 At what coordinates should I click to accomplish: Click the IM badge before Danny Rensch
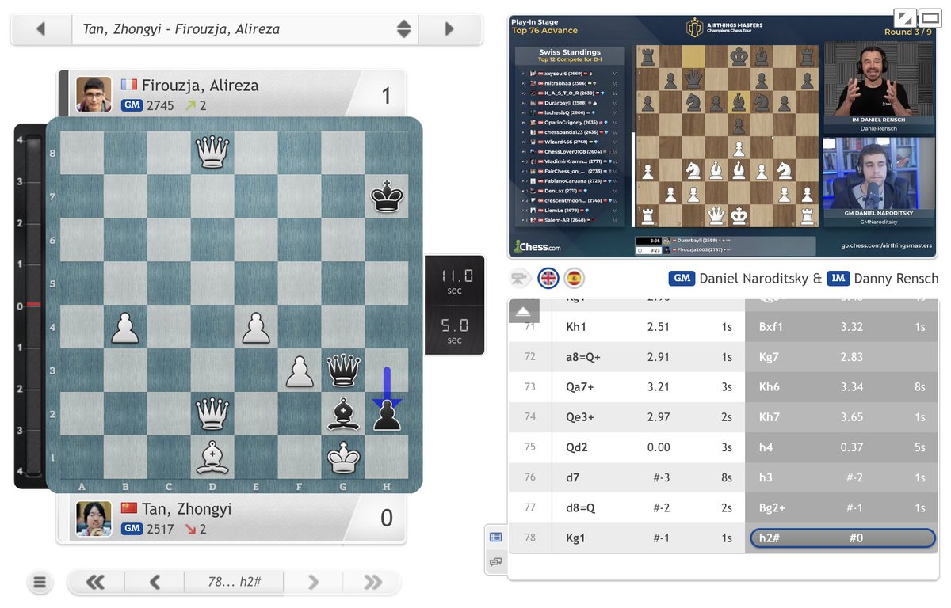coord(839,279)
